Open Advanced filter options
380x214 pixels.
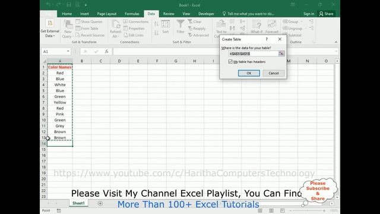click(198, 35)
